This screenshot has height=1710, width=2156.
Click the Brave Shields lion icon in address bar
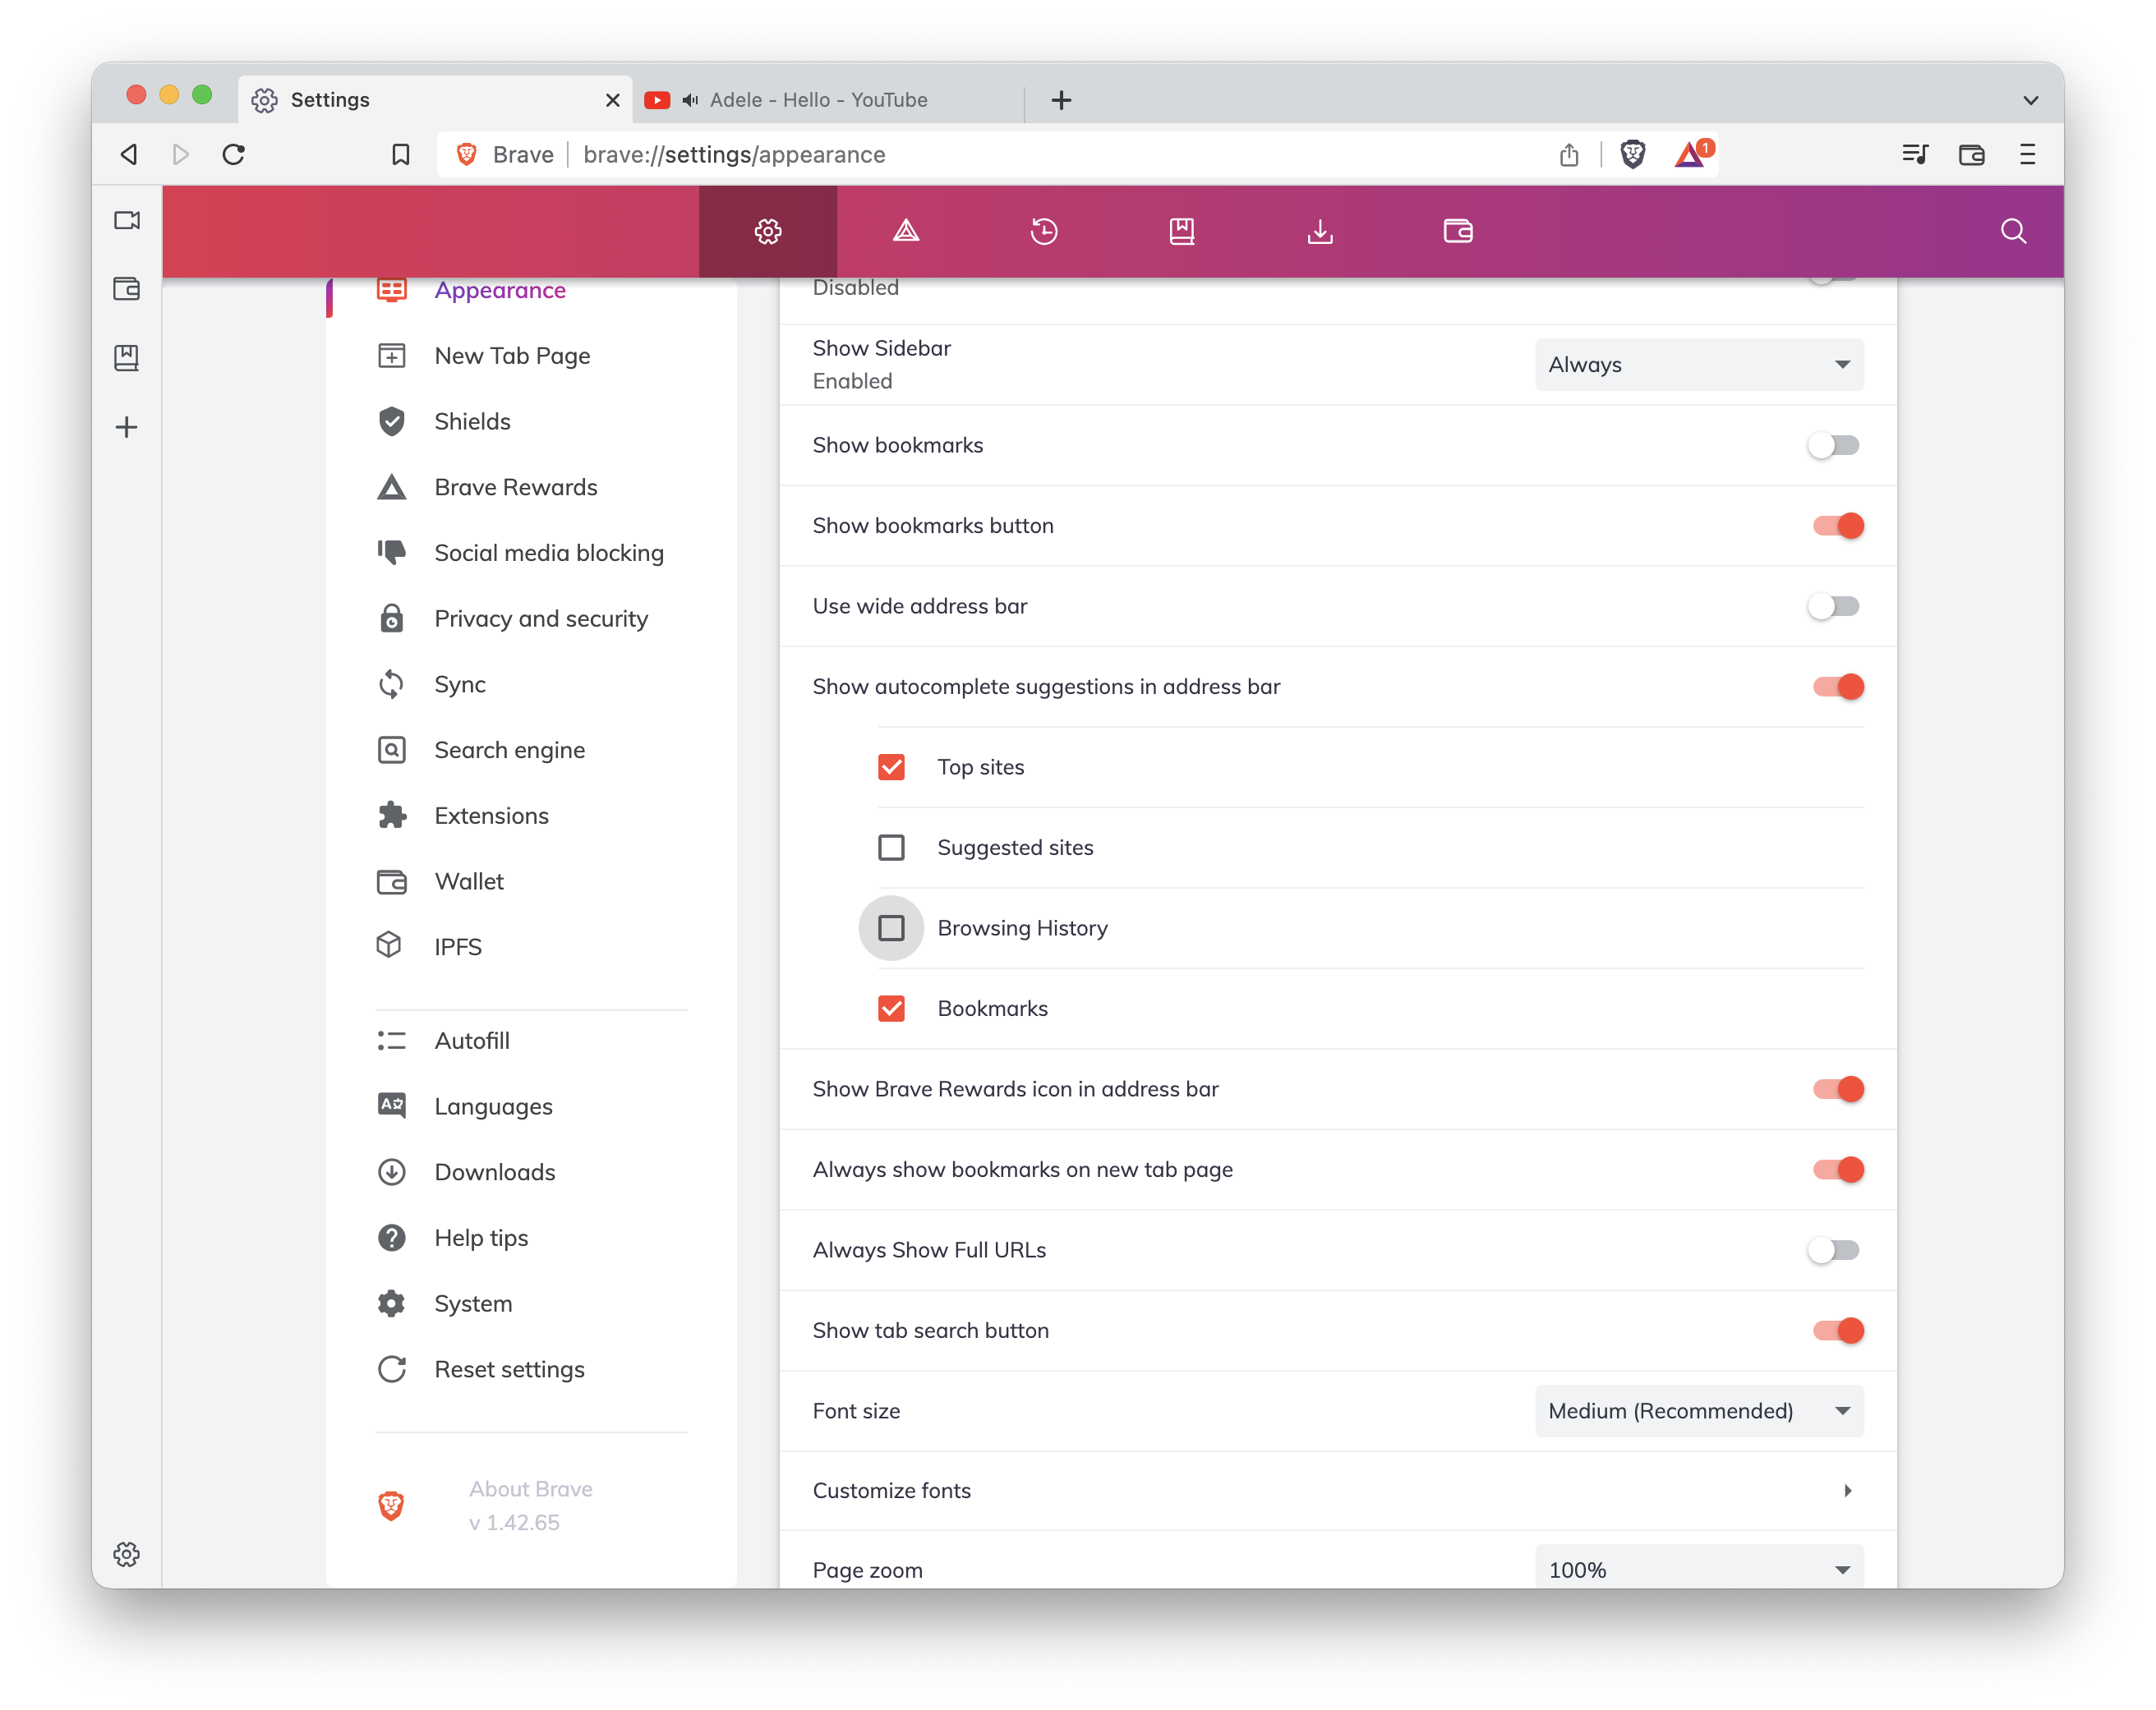(1633, 154)
